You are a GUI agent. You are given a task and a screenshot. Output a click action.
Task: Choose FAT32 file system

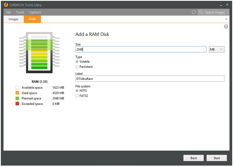click(x=82, y=96)
